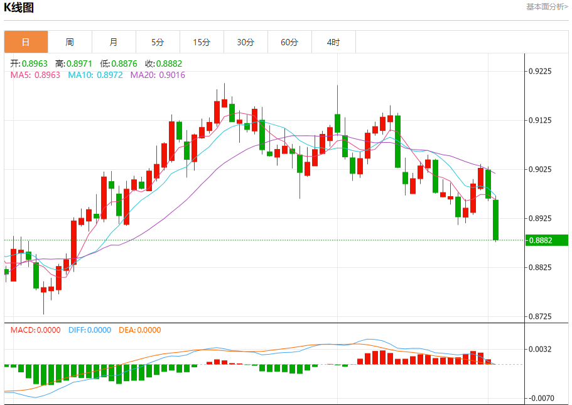Click the MACD:0.0000 indicator label
Image resolution: width=572 pixels, height=405 pixels.
coord(35,330)
